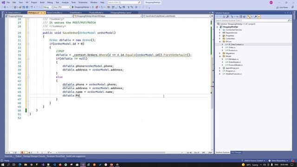Switch to the Git Changes panel tab
The height and width of the screenshot is (167, 297).
coord(236,153)
